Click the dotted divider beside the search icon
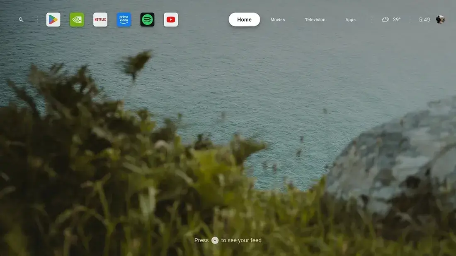The height and width of the screenshot is (256, 456). 37,19
